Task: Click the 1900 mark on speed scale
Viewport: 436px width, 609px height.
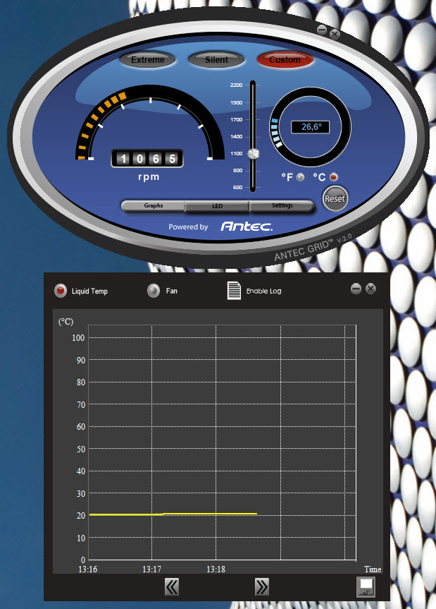Action: tap(237, 103)
